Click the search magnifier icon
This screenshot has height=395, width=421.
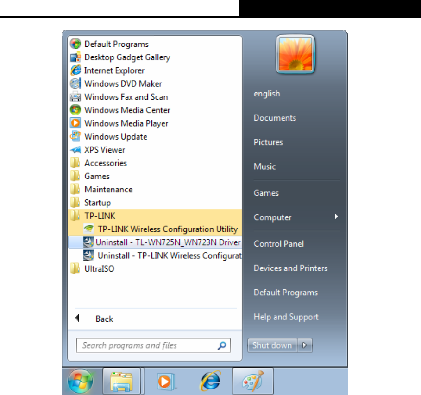222,345
